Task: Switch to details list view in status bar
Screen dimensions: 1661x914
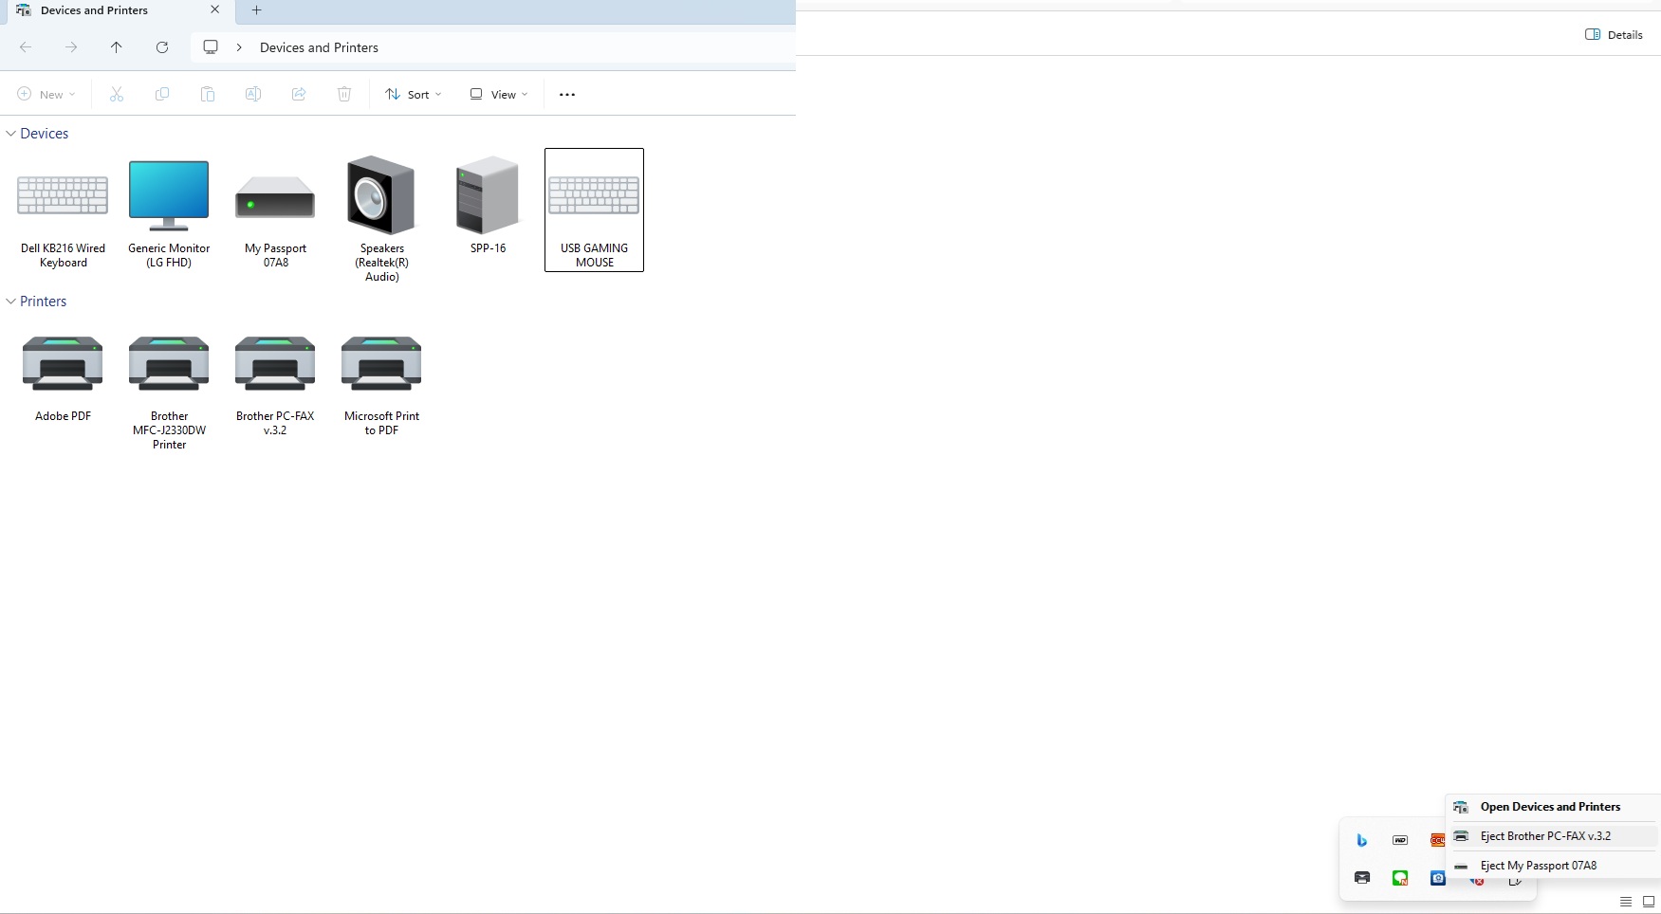Action: click(x=1626, y=902)
